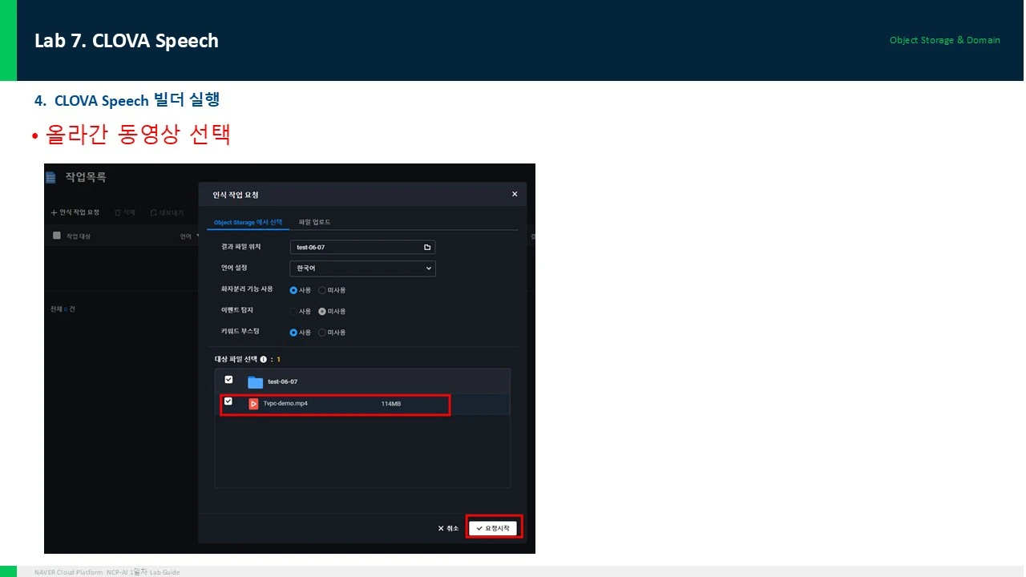
Task: Click the Object Storage & Domain header text
Action: [945, 40]
